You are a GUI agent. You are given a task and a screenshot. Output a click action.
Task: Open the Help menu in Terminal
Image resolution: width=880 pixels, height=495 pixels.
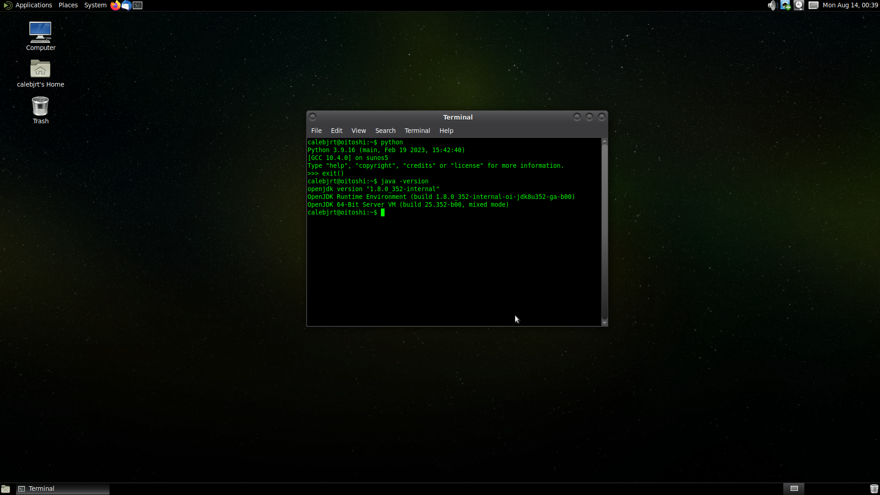click(x=446, y=131)
